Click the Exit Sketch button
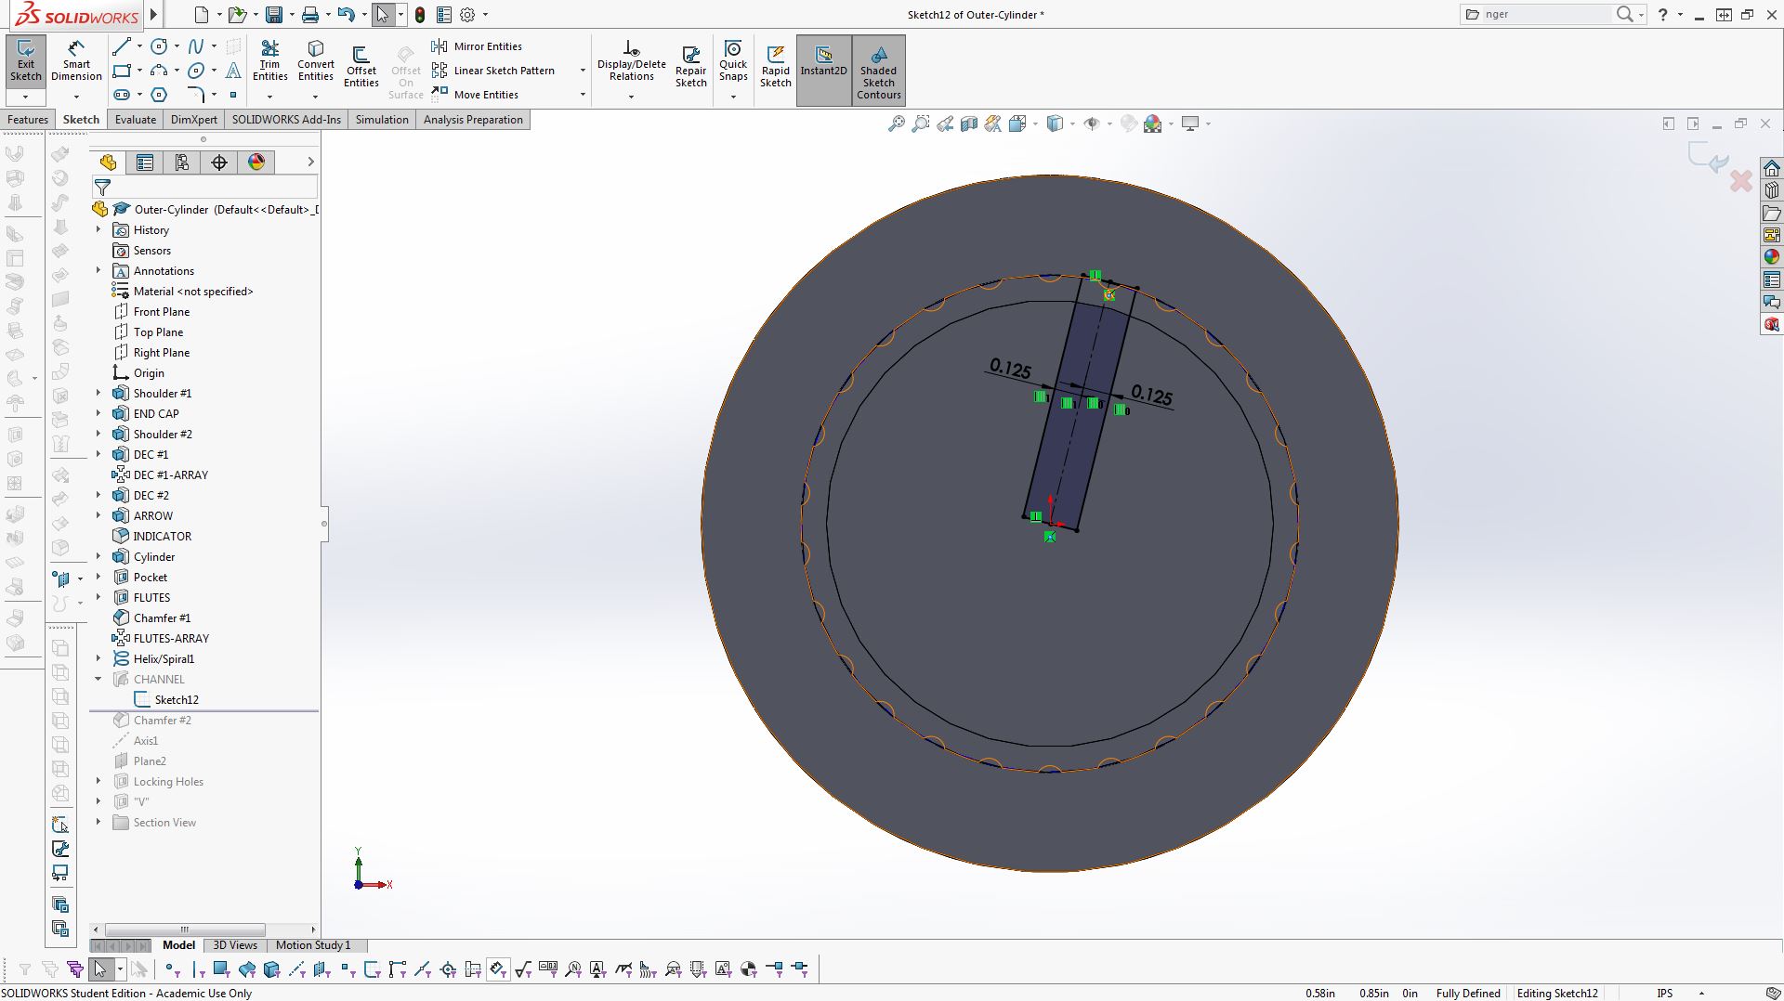This screenshot has width=1784, height=1001. click(26, 61)
